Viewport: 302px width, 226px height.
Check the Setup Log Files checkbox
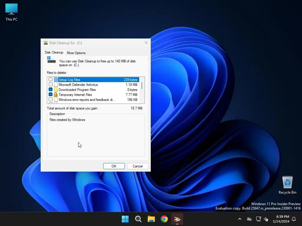coord(50,79)
